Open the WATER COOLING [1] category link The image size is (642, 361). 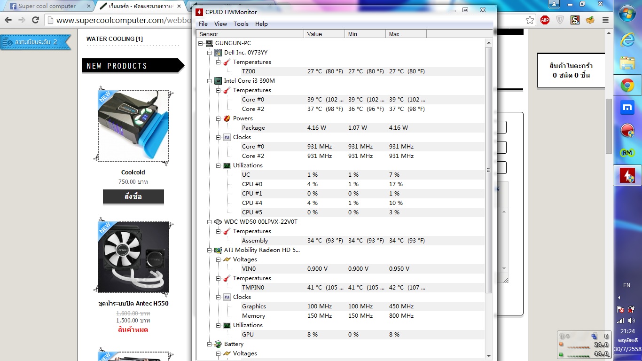pos(115,39)
